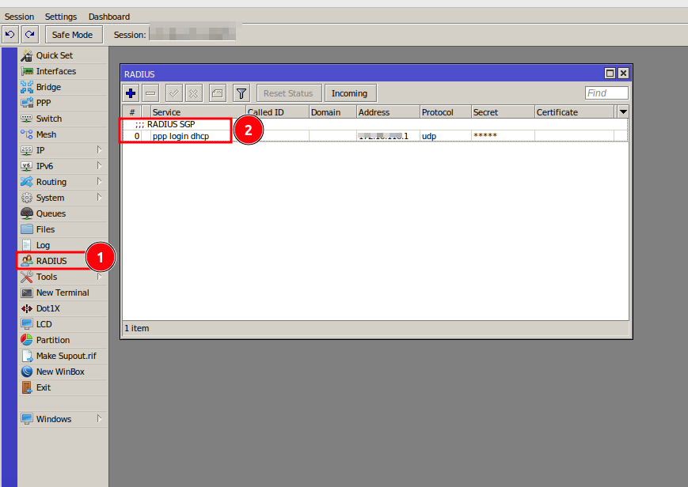Open the column selector dropdown arrow

point(623,112)
